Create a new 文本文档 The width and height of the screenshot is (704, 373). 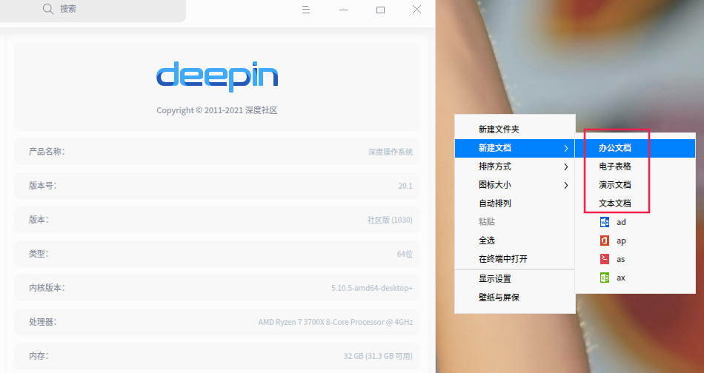[635, 204]
